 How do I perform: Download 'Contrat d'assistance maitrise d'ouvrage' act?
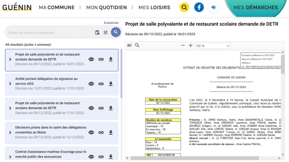click(x=111, y=157)
